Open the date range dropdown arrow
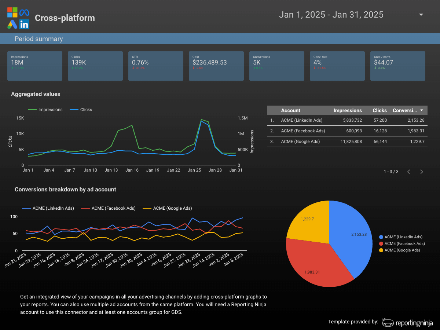The image size is (440, 330). tap(421, 15)
